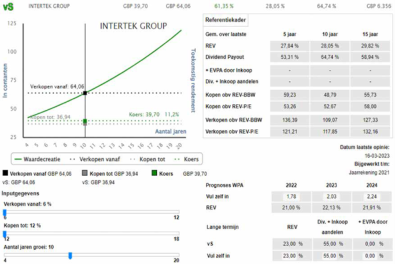
Task: Edit Vul zelf in Div. + Inkoop field 55,00
Action: point(330,256)
